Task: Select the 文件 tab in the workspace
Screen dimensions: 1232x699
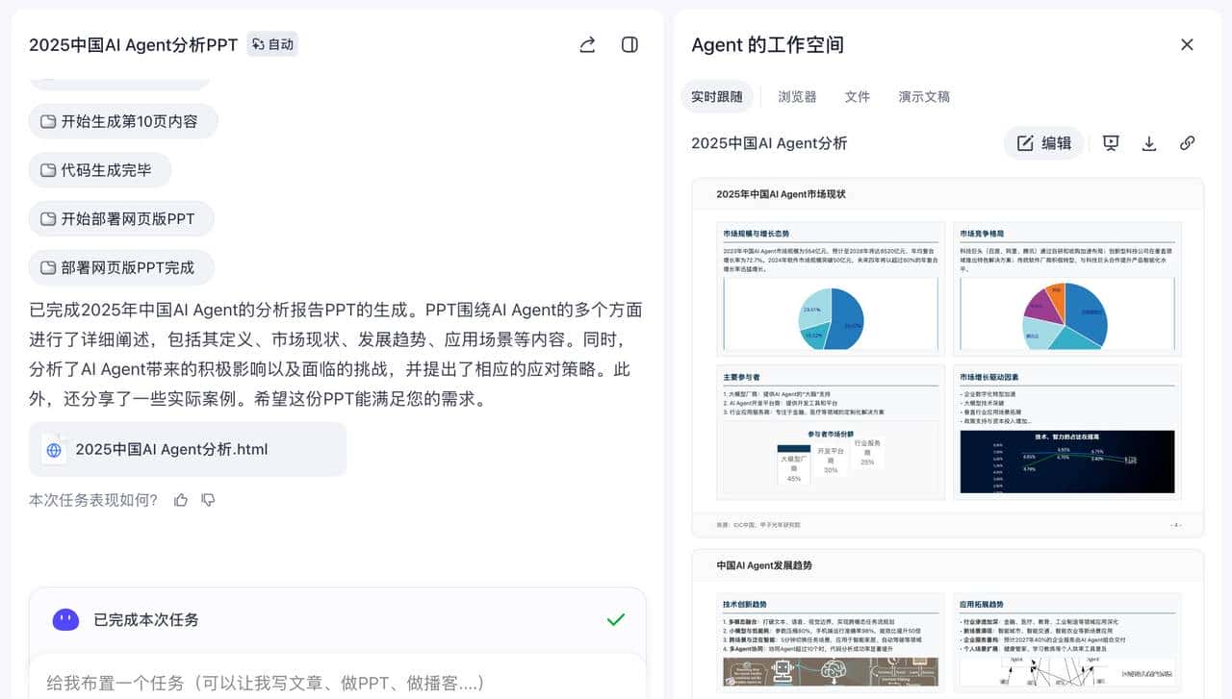Action: (858, 96)
